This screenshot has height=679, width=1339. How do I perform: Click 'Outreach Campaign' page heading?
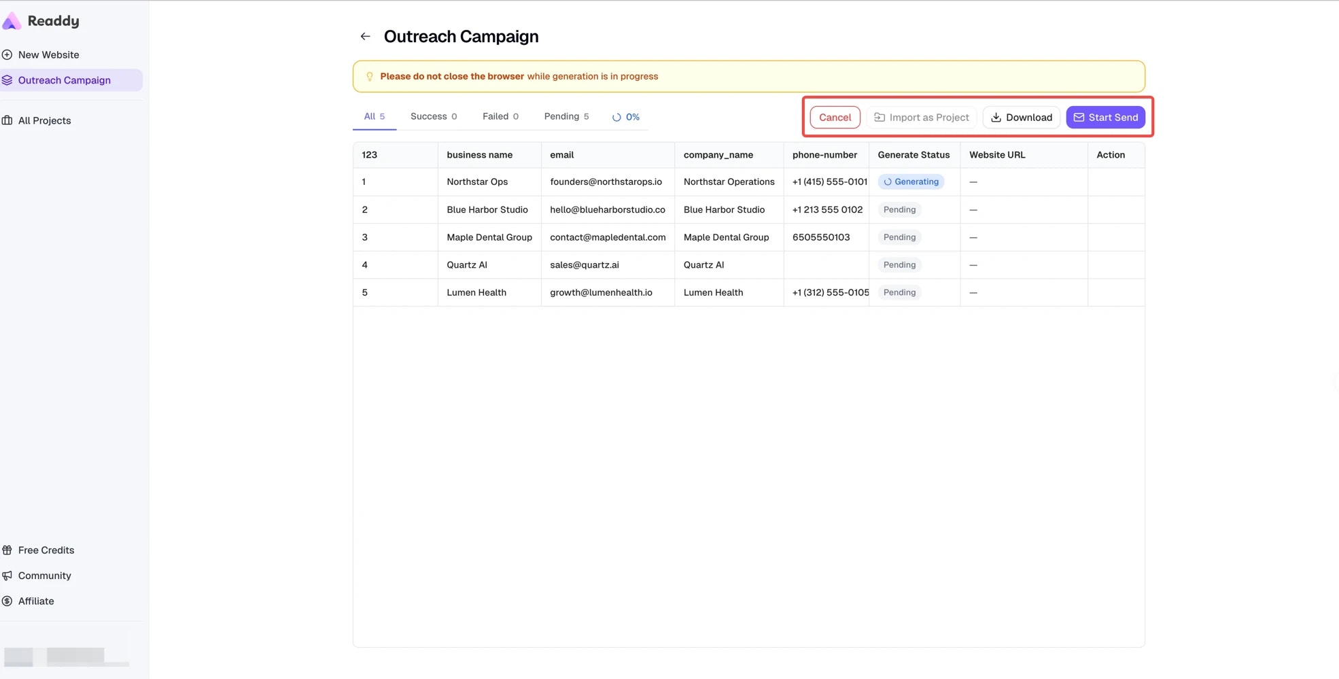click(461, 37)
